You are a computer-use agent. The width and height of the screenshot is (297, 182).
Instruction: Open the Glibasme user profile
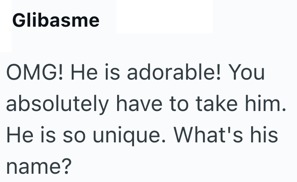56,20
